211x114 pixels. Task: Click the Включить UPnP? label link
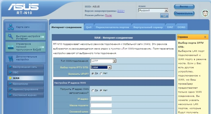[78, 74]
